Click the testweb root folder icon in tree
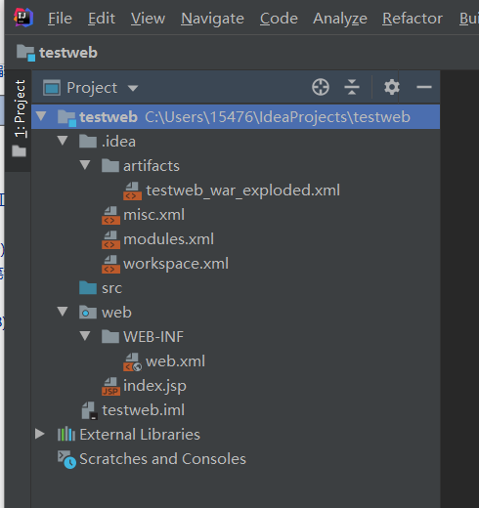The height and width of the screenshot is (508, 479). 66,118
